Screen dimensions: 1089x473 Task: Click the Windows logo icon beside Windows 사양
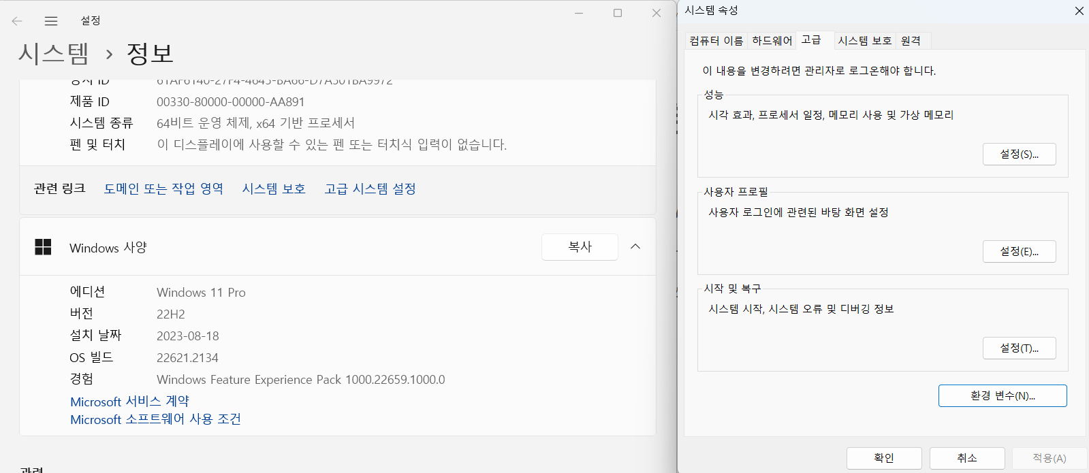[x=43, y=247]
